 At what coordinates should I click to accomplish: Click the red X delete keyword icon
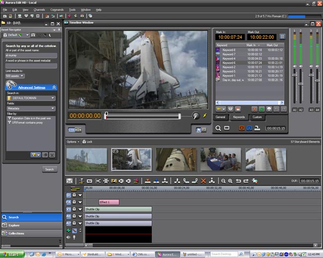tap(255, 108)
